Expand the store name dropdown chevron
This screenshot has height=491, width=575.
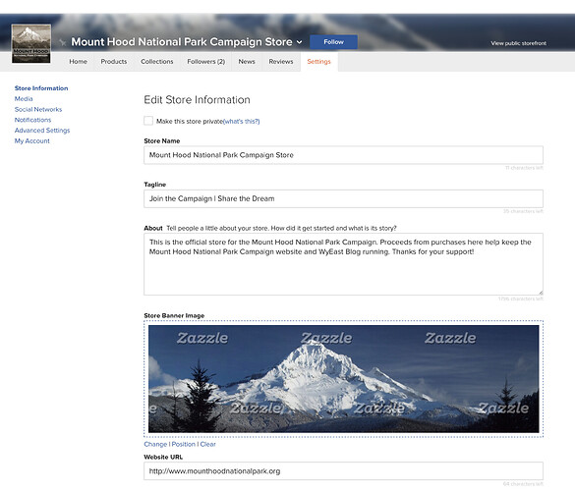(299, 42)
